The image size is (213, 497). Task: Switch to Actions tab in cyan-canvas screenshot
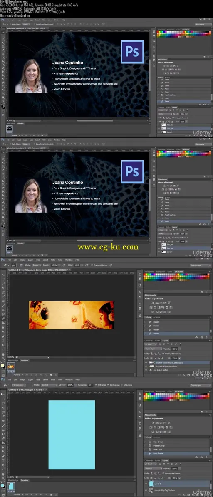pyautogui.click(x=157, y=437)
